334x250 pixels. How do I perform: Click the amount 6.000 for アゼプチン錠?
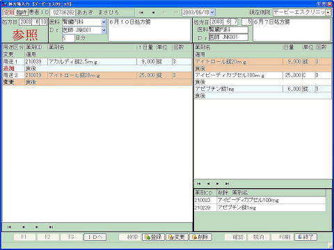pyautogui.click(x=292, y=89)
